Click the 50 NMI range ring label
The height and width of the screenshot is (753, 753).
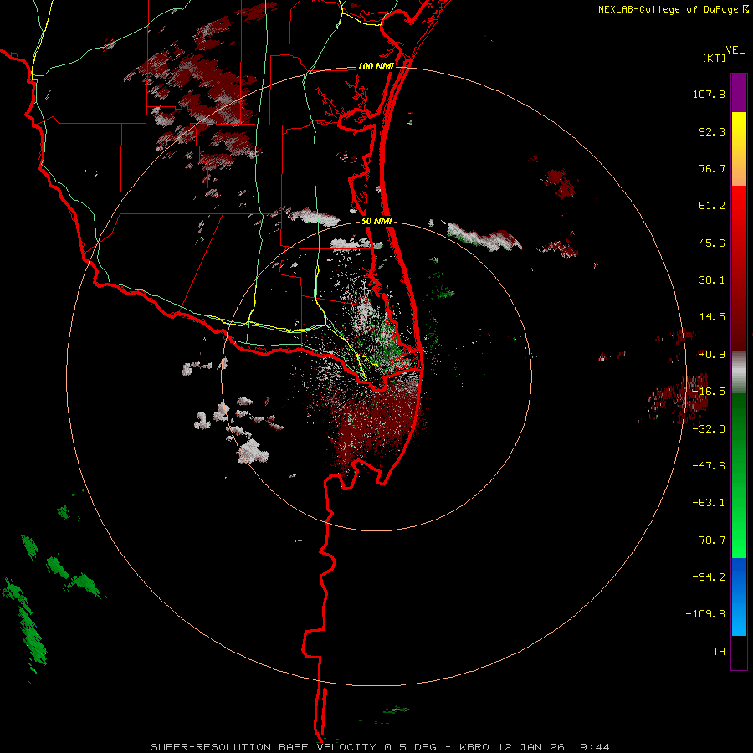tap(377, 222)
